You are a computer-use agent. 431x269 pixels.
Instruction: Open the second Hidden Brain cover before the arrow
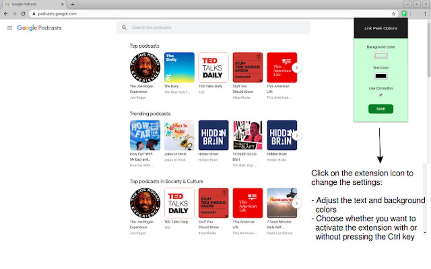(282, 135)
